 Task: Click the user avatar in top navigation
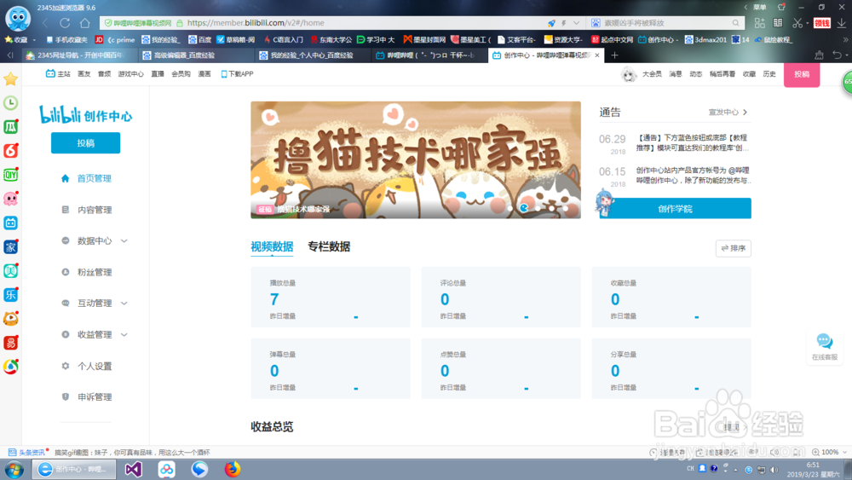pos(629,74)
